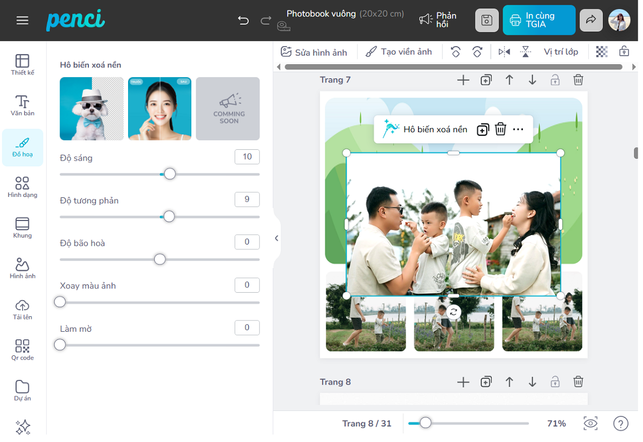Viewport: 643px width, 442px height.
Task: Rotate image counterclockwise icon
Action: 455,52
